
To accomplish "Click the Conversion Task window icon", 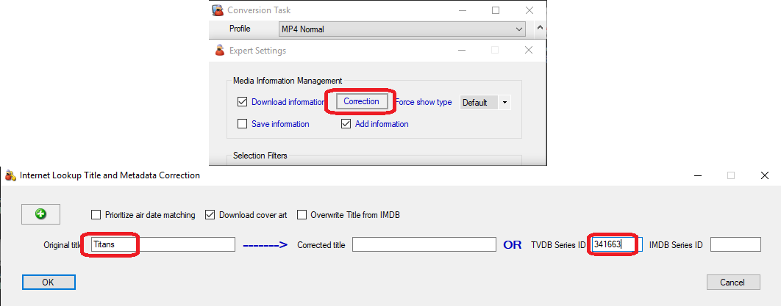I will (218, 10).
